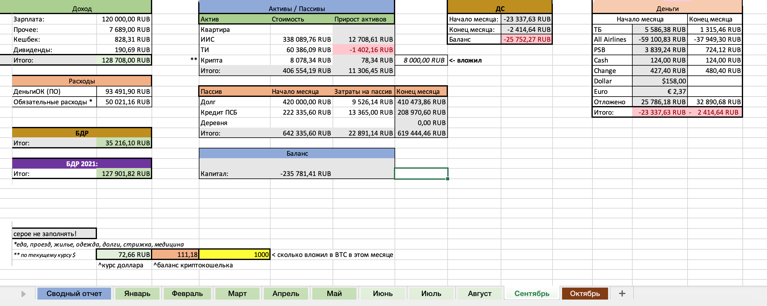The image size is (767, 306).
Task: Select ДеньгиОК expense cell 93 491,90 RUB
Action: 124,91
